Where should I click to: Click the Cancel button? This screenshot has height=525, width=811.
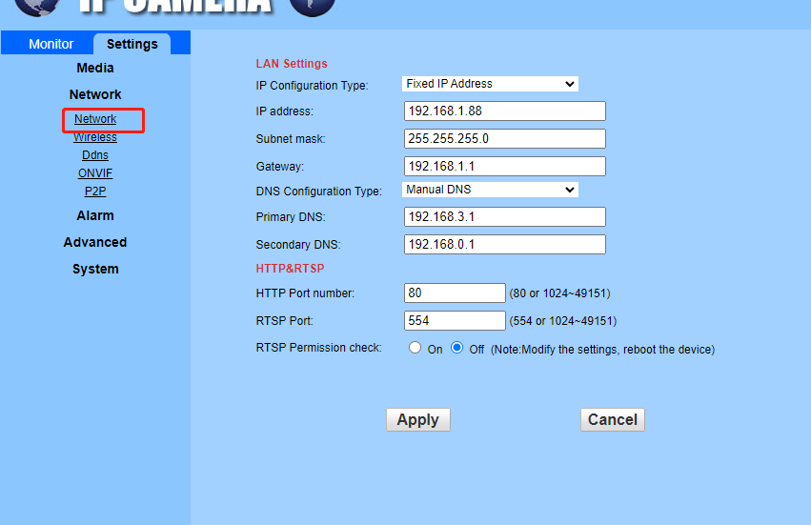(x=612, y=419)
